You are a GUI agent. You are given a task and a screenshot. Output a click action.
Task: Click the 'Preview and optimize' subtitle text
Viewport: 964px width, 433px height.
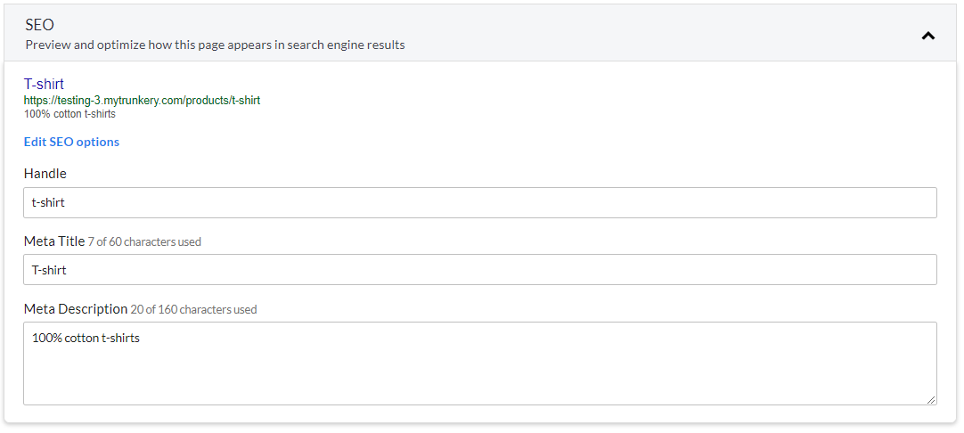(x=216, y=45)
